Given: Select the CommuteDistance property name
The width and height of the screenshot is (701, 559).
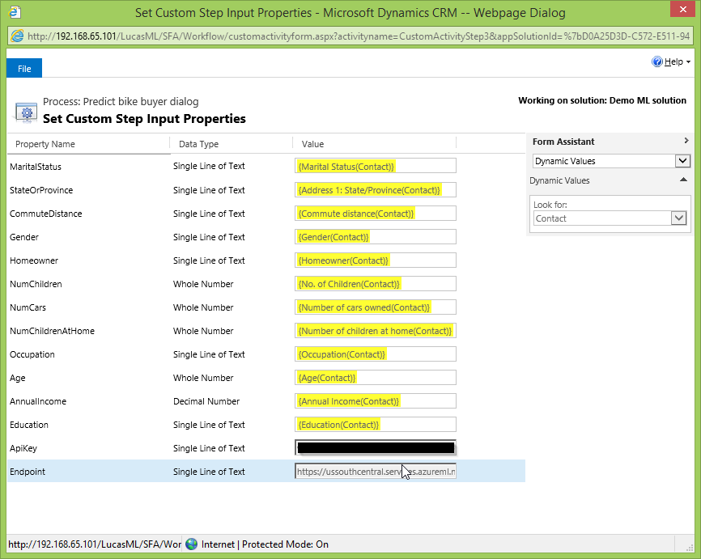Looking at the screenshot, I should pos(45,214).
